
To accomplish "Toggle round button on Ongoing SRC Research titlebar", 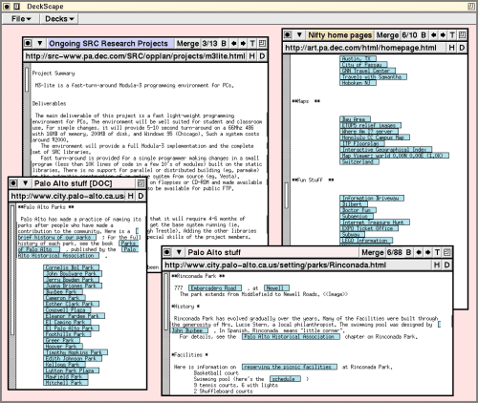I will (28, 43).
